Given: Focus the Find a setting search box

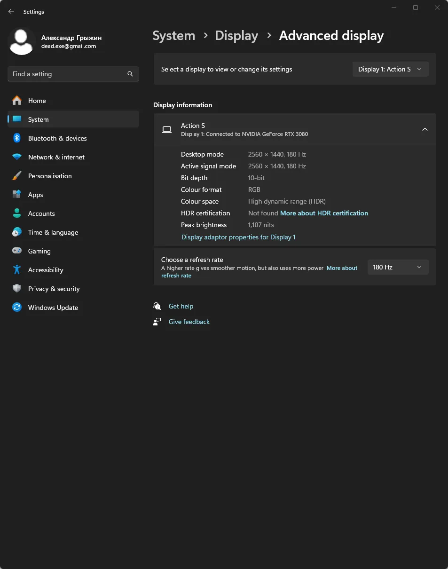Looking at the screenshot, I should (x=68, y=74).
